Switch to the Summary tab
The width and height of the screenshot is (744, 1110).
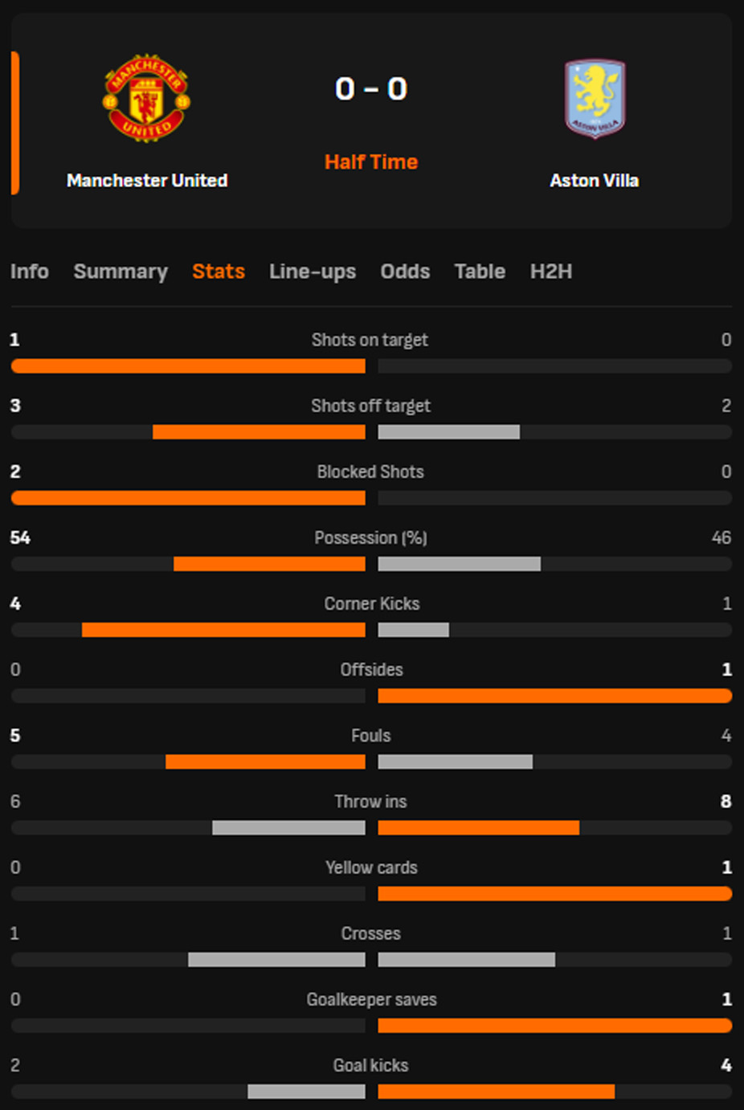coord(121,271)
